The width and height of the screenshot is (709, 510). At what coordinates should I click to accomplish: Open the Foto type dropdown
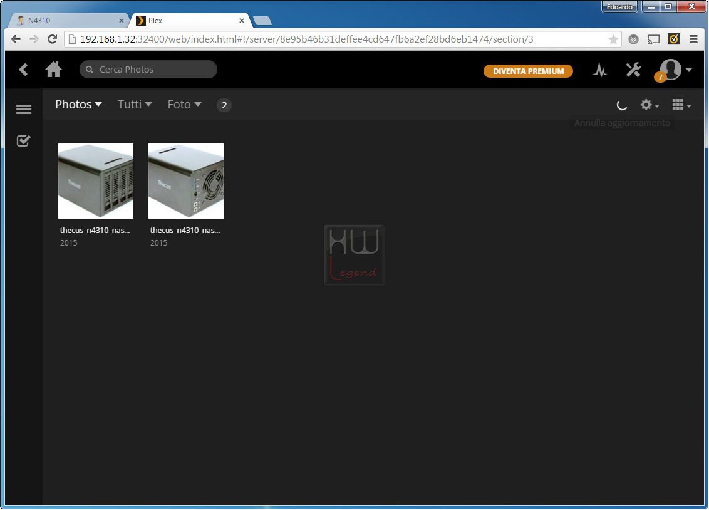(x=184, y=105)
